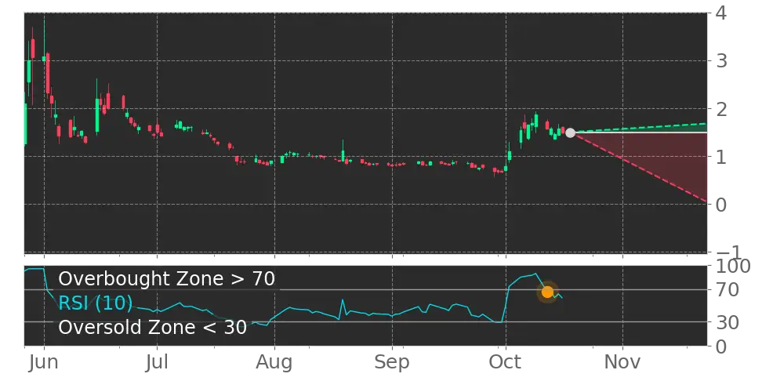
Task: Click price axis value 4
Action: click(x=722, y=13)
